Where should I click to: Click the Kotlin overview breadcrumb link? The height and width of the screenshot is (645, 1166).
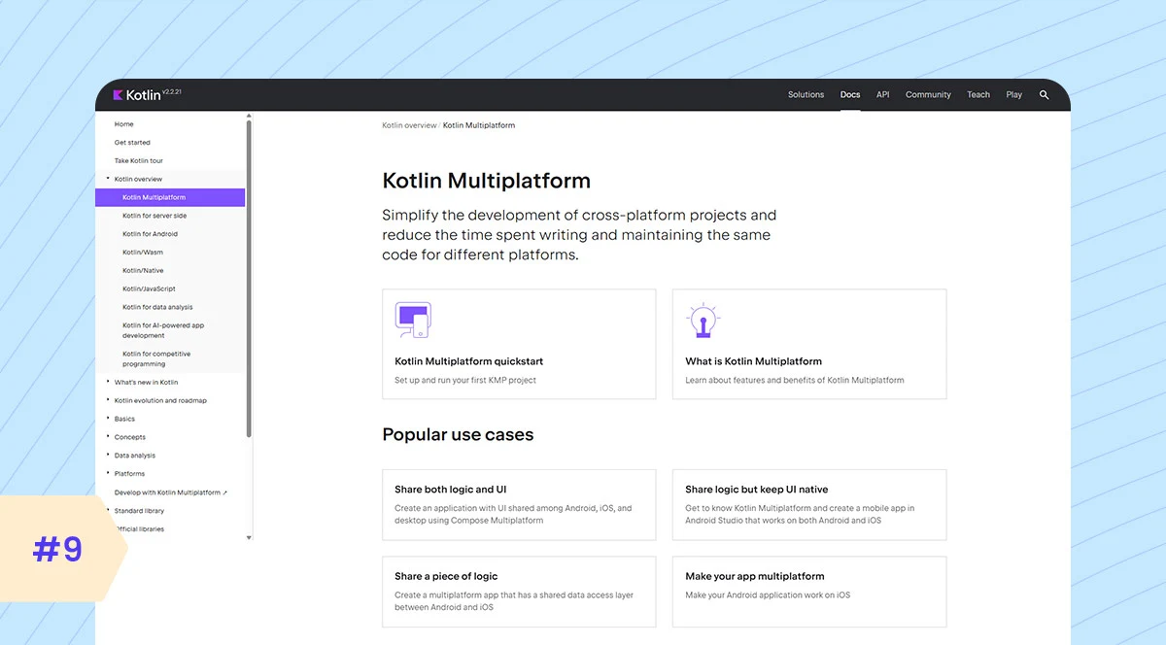click(x=408, y=124)
